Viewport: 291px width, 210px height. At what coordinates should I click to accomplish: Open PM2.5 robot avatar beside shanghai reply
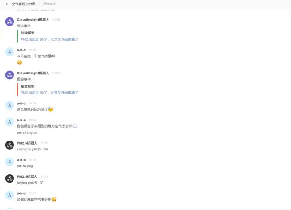point(9,145)
